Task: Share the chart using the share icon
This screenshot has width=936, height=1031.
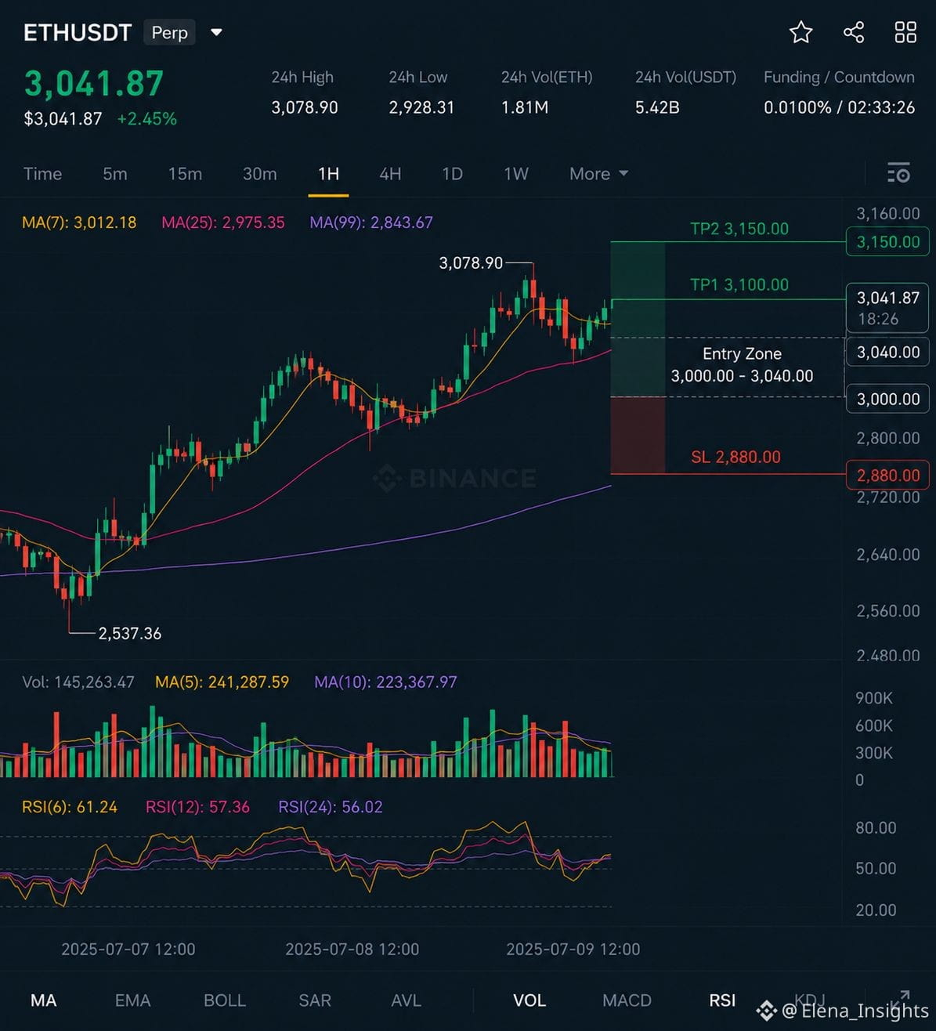Action: pyautogui.click(x=854, y=32)
